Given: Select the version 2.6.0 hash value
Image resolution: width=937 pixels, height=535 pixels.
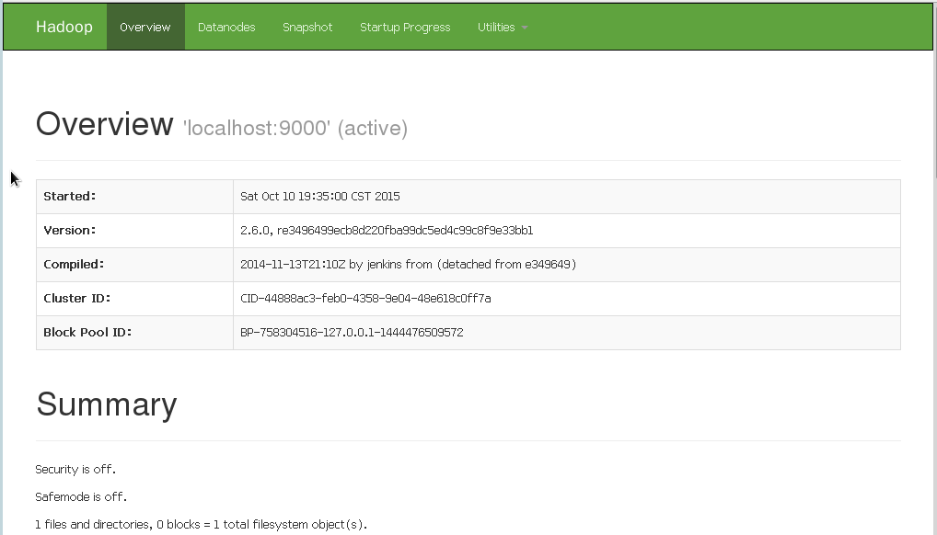Looking at the screenshot, I should 387,231.
